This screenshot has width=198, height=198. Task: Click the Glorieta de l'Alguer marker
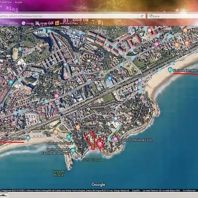pyautogui.click(x=69, y=137)
